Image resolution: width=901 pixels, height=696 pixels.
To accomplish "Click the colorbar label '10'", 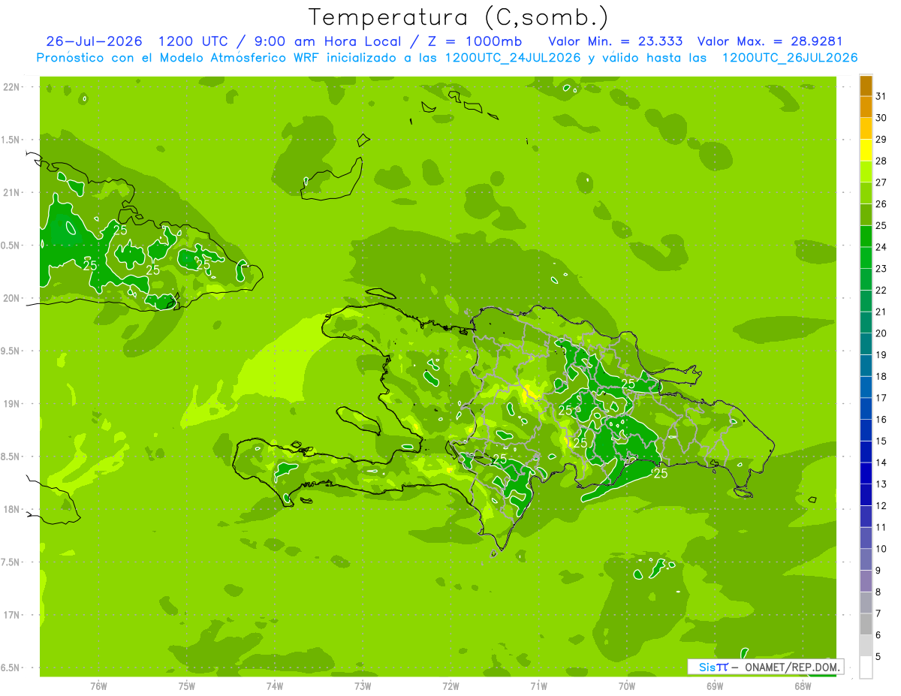I will (881, 549).
